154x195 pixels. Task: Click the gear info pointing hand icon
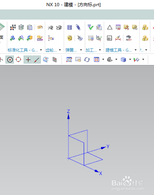coord(51,38)
